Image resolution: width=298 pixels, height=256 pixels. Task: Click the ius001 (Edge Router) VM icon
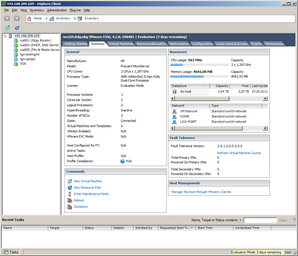coord(16,41)
